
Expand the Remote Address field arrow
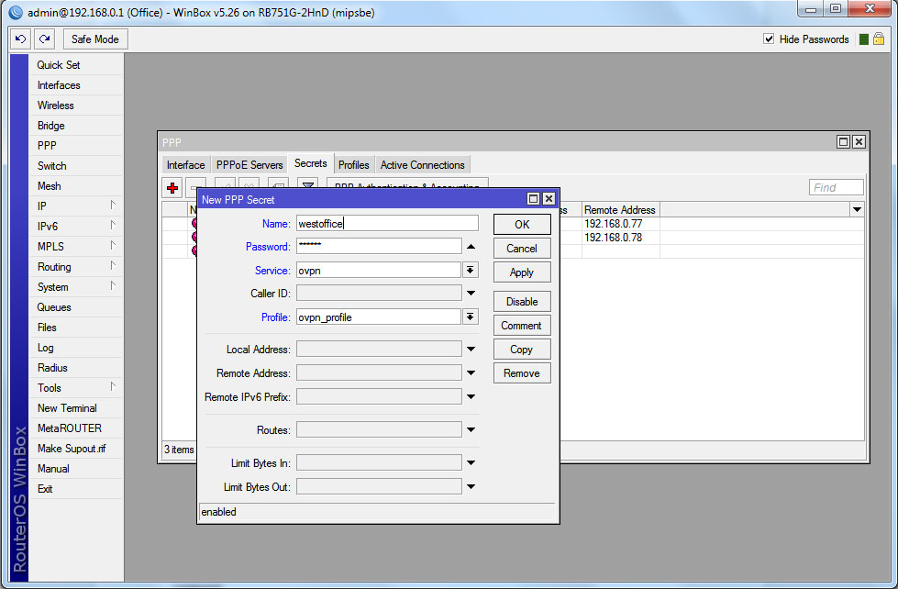[471, 373]
